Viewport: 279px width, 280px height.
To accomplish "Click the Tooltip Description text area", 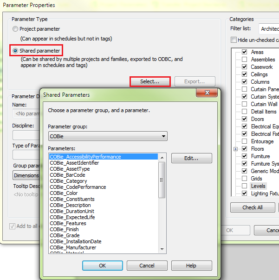I will [x=26, y=194].
